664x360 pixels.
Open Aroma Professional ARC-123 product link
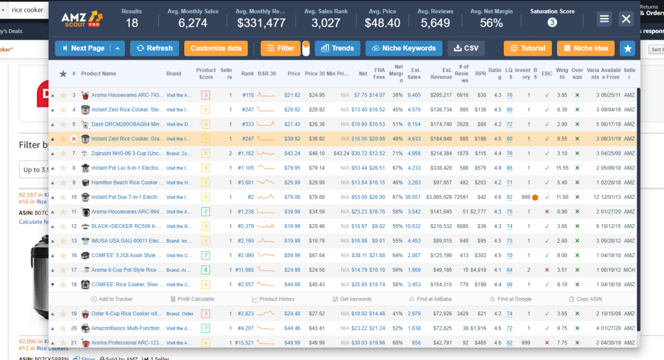click(128, 343)
